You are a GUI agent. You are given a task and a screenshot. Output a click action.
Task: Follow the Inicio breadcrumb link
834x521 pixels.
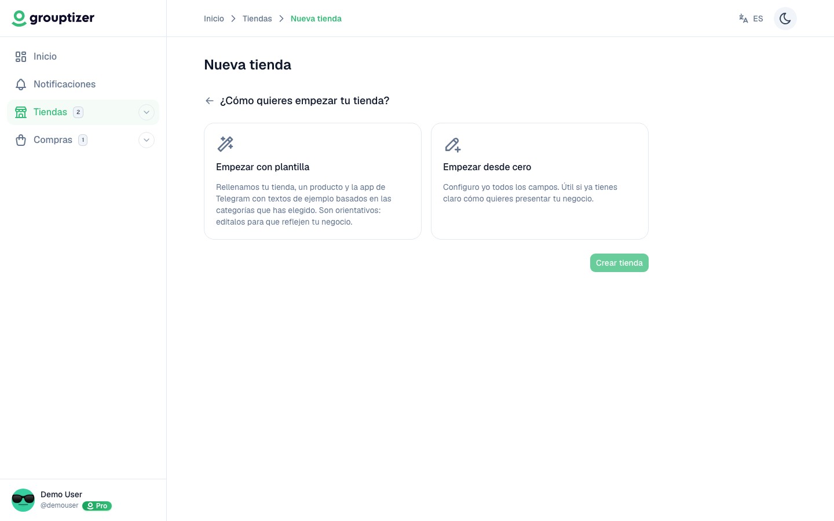click(x=214, y=19)
